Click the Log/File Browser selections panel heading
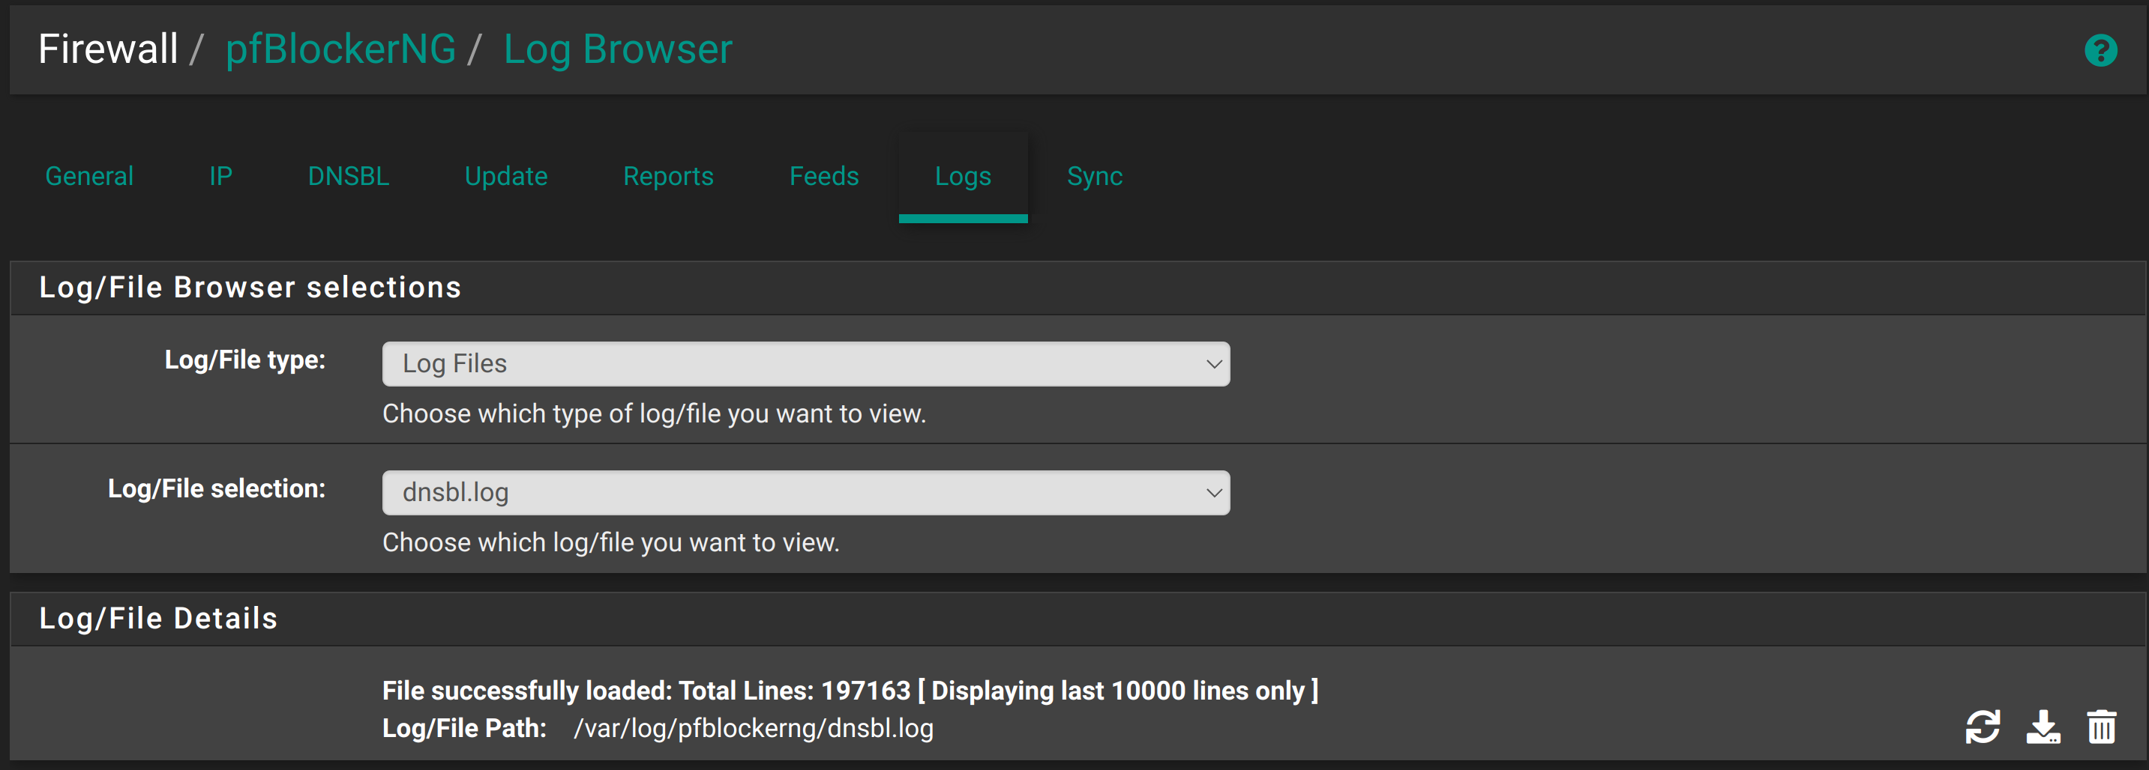 click(x=250, y=288)
